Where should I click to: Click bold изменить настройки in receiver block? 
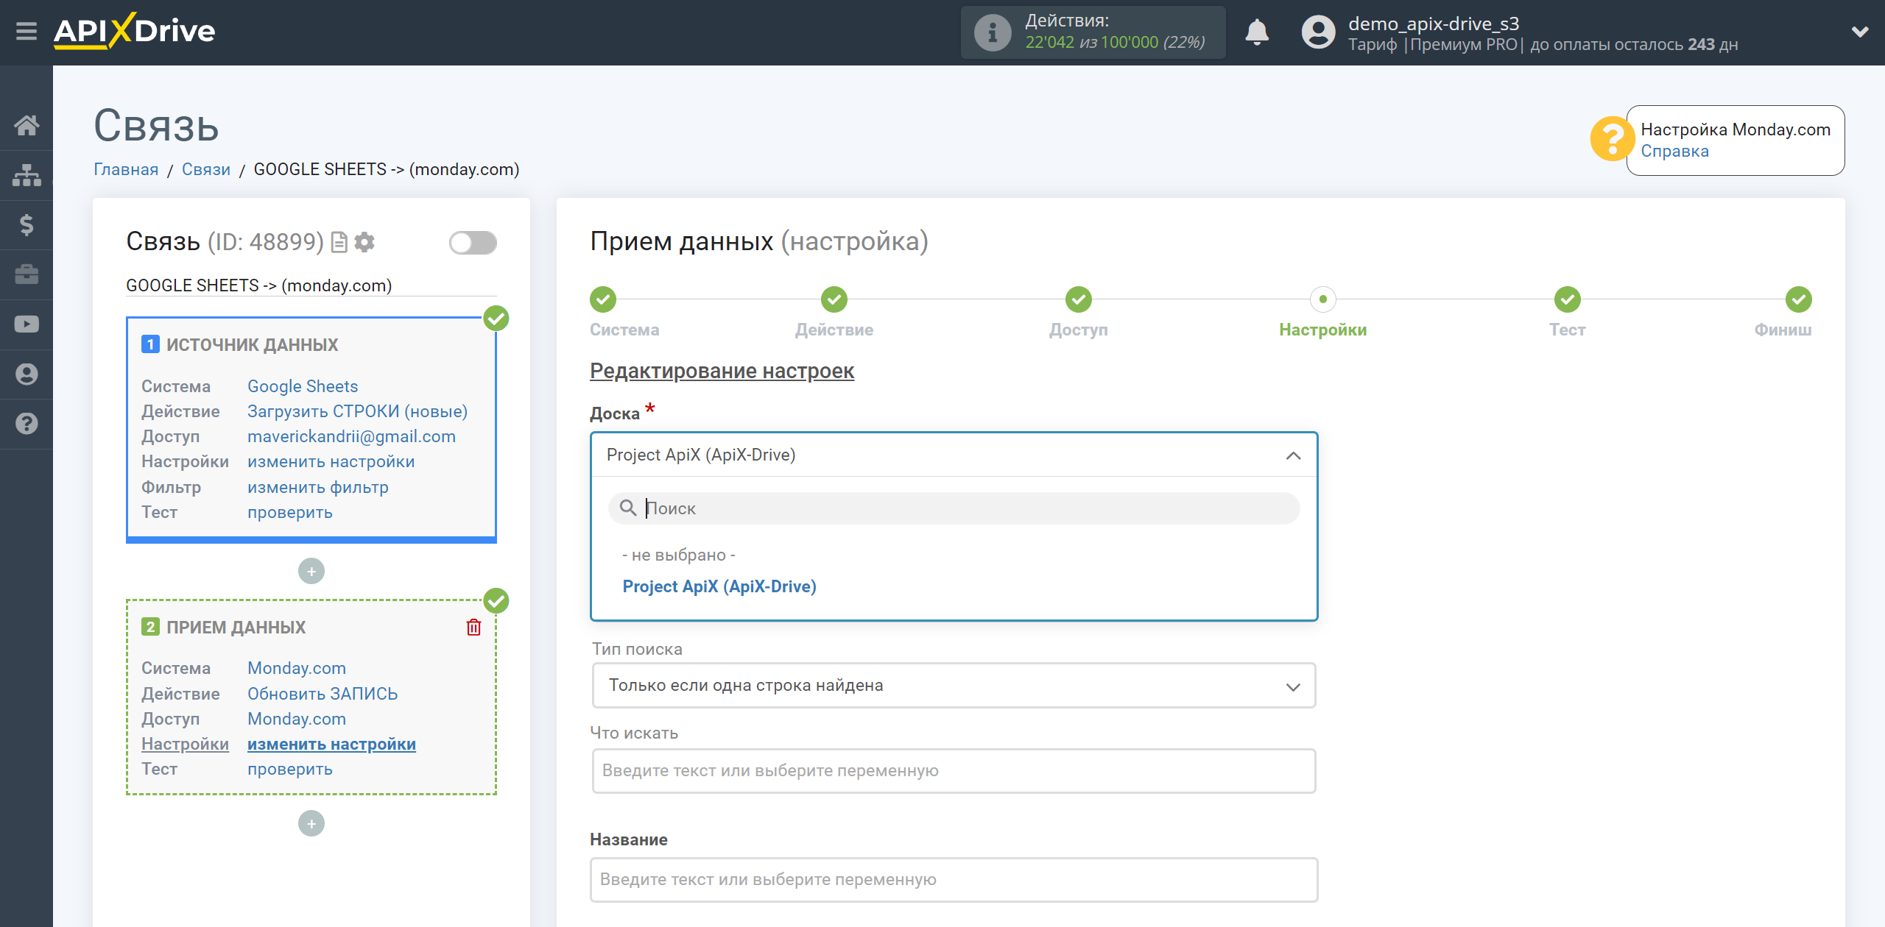click(331, 744)
